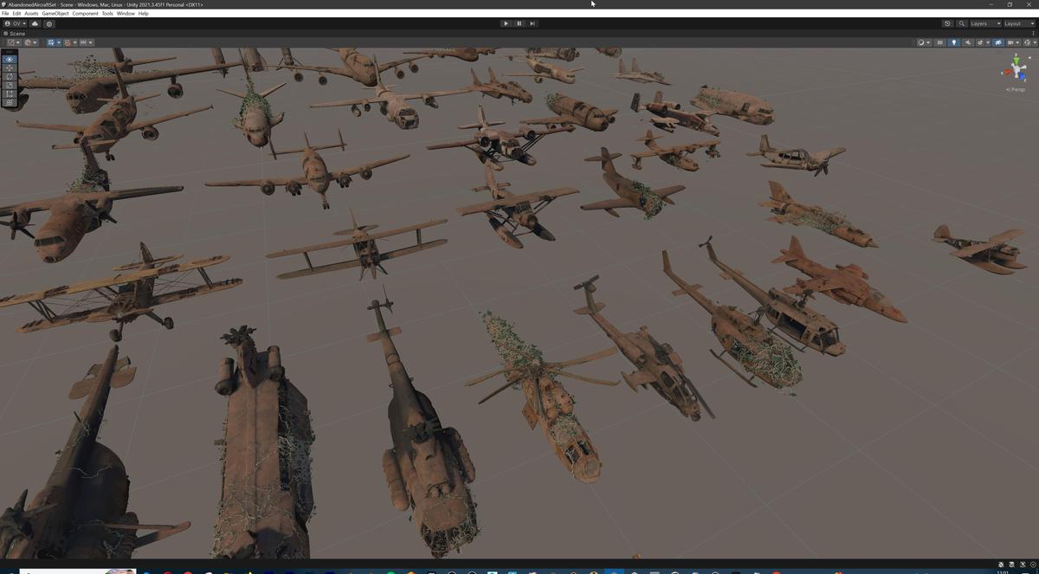Expand the grid snapping dropdown arrow
The image size is (1039, 574).
75,42
